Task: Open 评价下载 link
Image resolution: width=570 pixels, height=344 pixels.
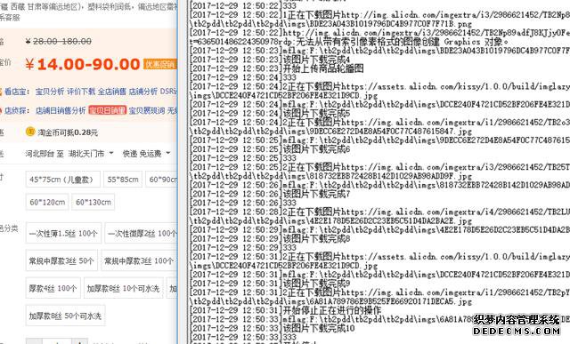Action: pos(81,92)
